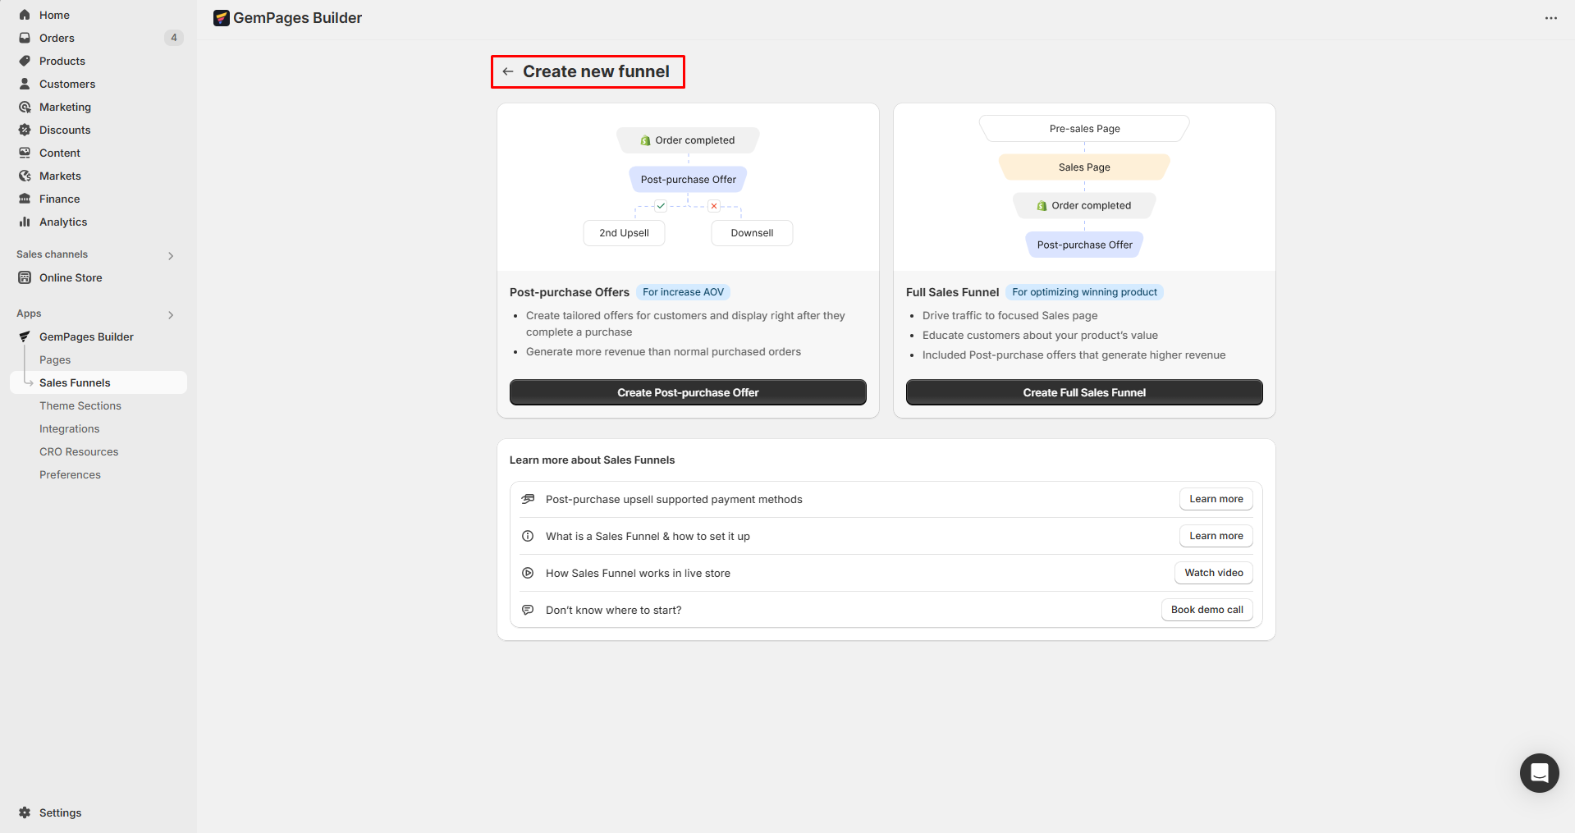This screenshot has height=833, width=1575.
Task: Open the chat support bubble
Action: (1539, 772)
